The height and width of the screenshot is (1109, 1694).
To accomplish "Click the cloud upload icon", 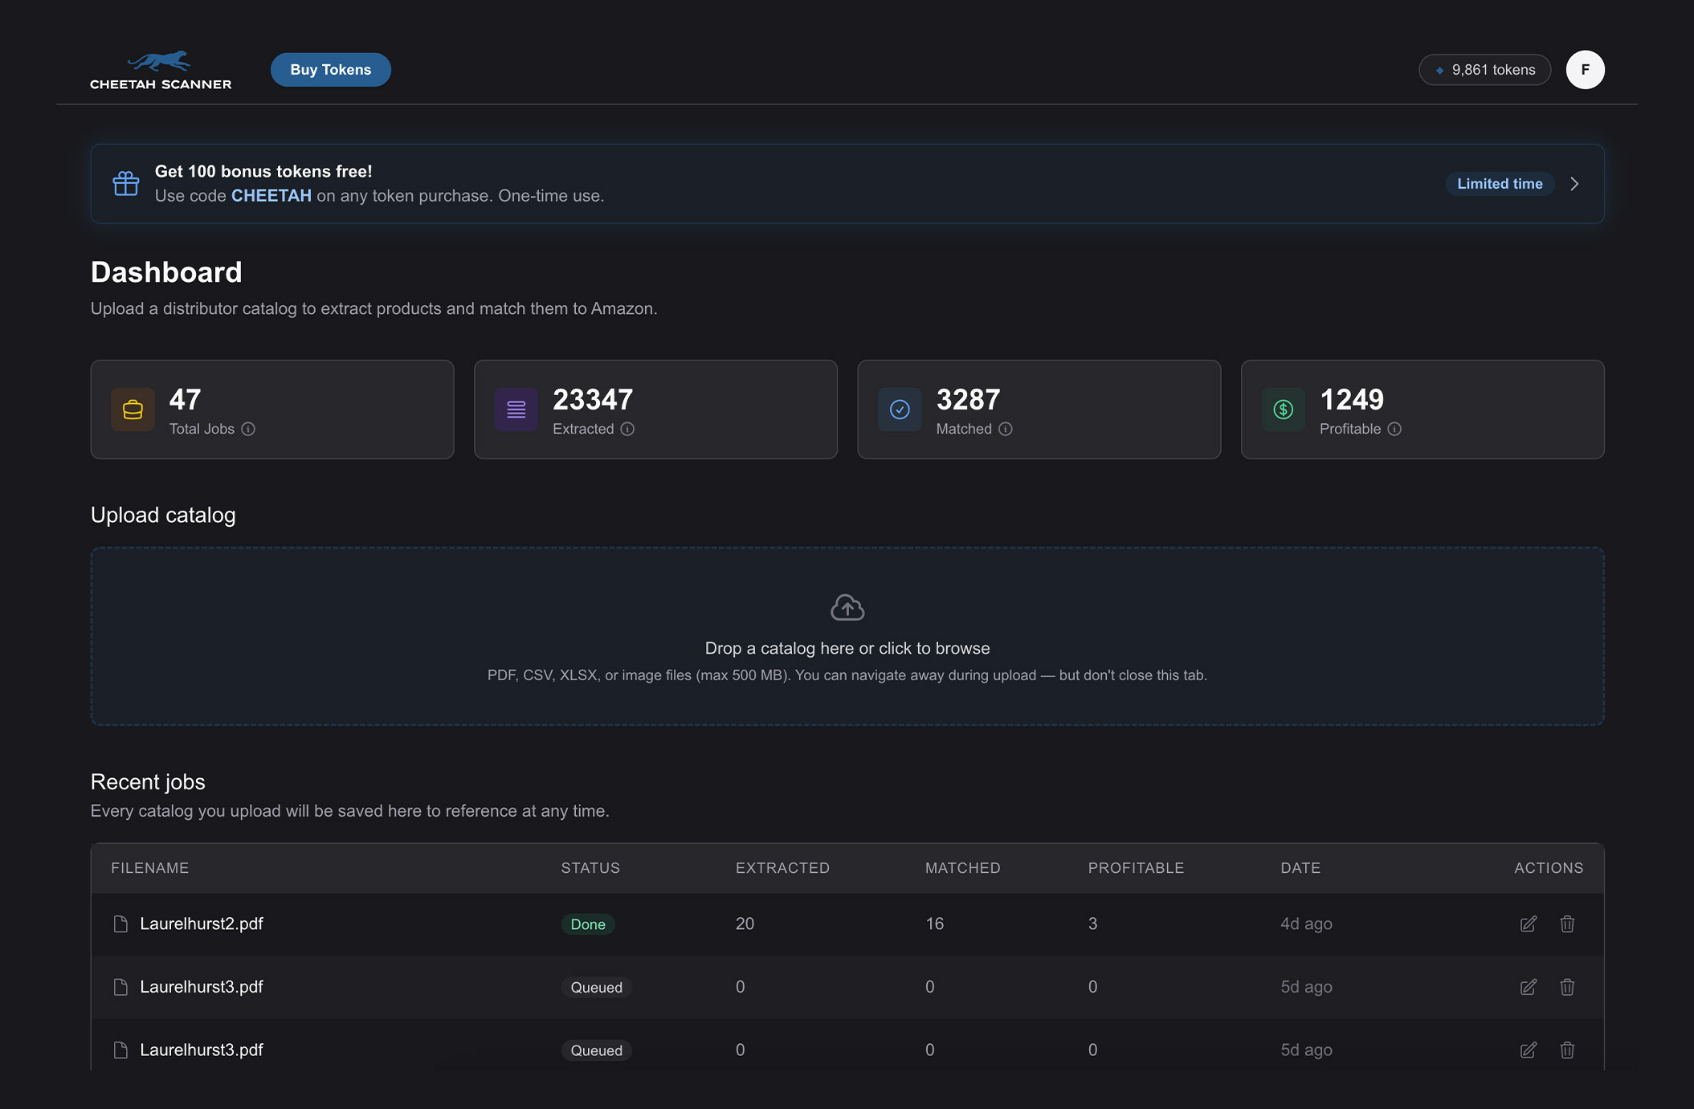I will point(847,608).
